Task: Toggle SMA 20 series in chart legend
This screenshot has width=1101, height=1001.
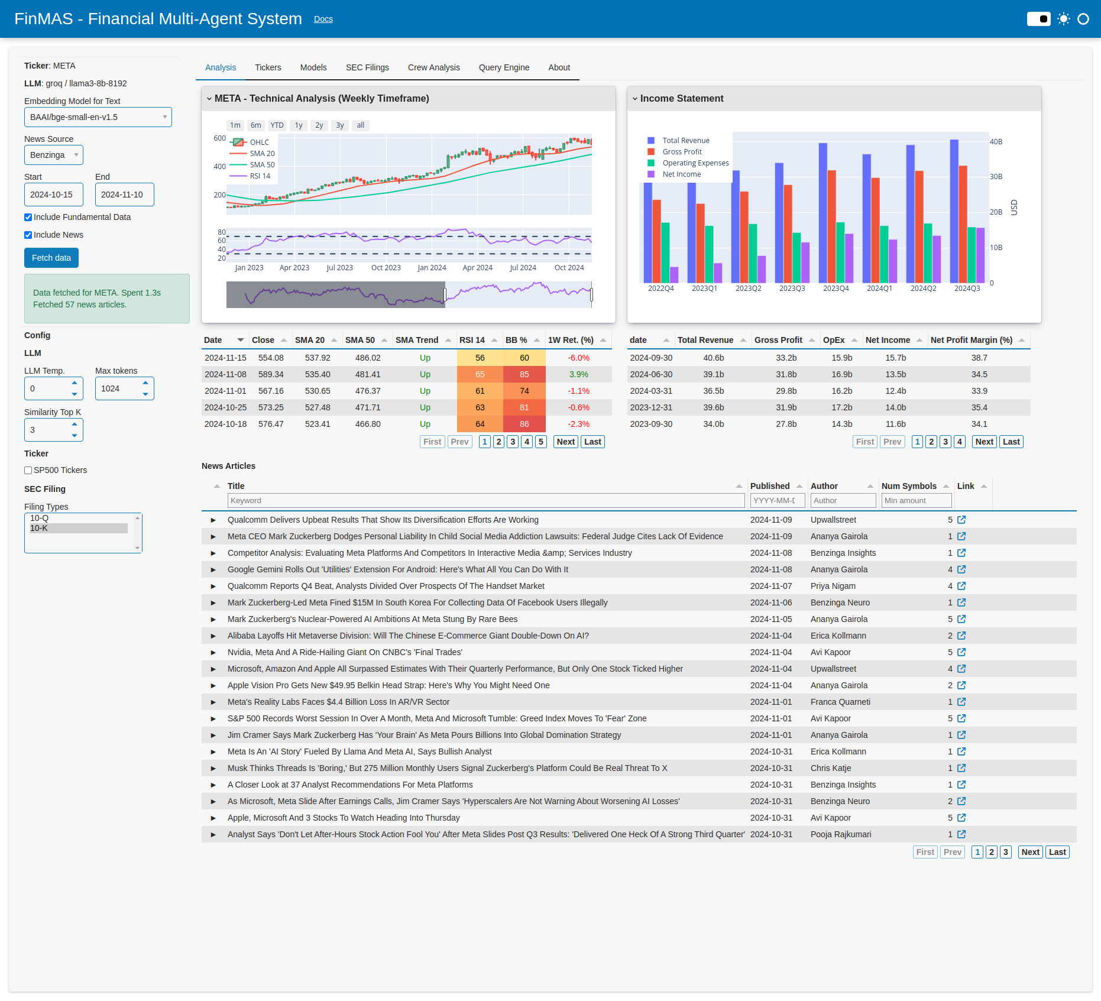Action: 252,153
